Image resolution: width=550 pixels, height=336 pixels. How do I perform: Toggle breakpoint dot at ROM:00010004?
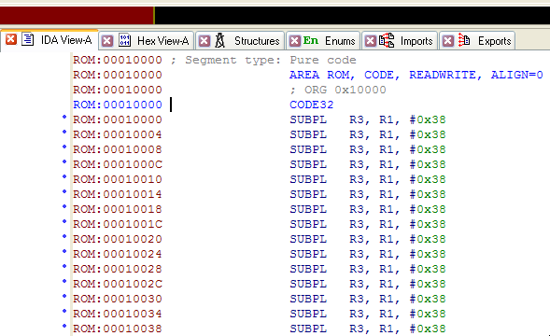coord(64,132)
